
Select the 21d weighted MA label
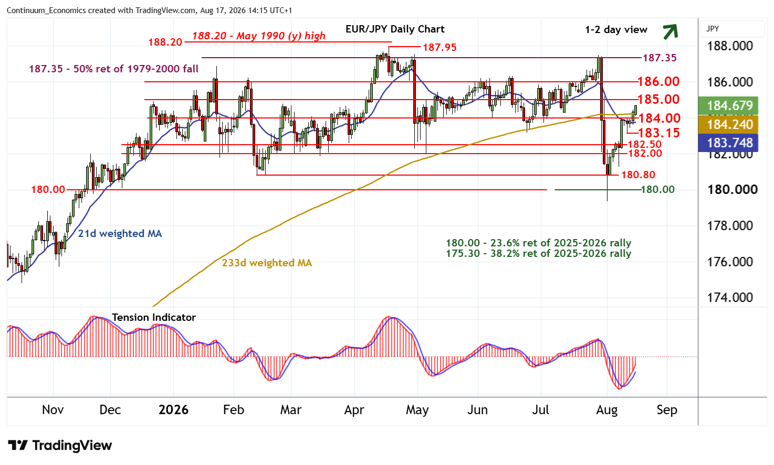point(120,233)
